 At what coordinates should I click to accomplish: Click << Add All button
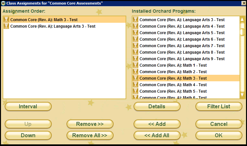coord(157,135)
